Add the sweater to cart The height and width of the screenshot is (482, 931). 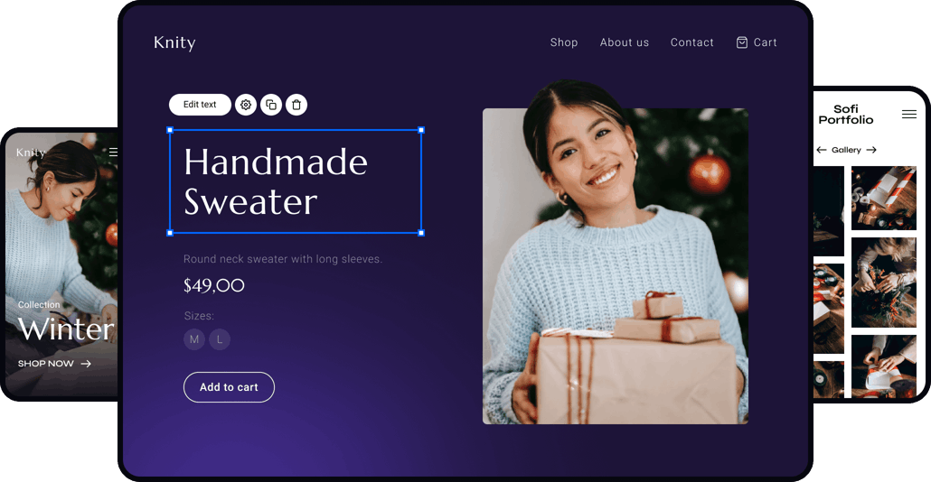click(x=230, y=387)
